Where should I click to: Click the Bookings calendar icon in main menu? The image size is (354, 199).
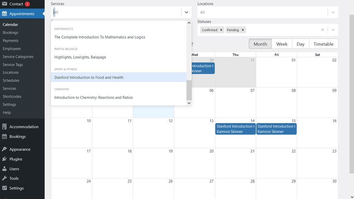pos(4,136)
